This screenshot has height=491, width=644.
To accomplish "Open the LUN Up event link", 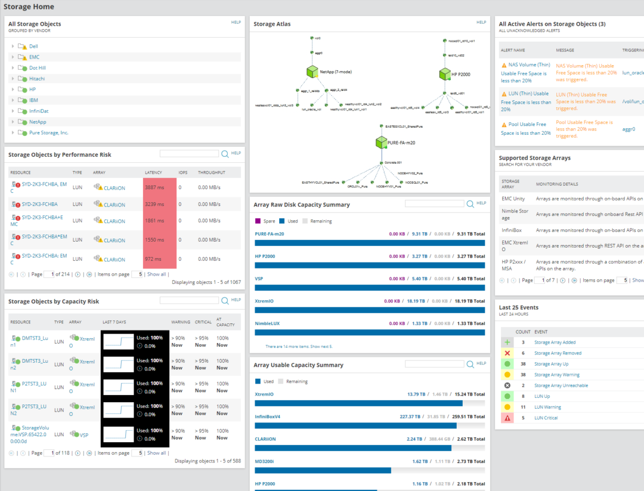I will tap(541, 397).
